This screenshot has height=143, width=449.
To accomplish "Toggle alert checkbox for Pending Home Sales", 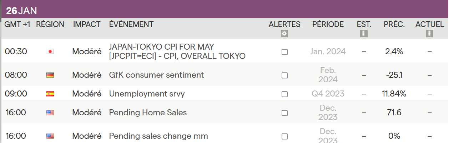I will (x=284, y=113).
